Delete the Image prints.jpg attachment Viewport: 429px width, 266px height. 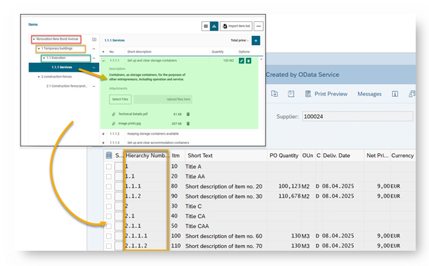pyautogui.click(x=188, y=123)
